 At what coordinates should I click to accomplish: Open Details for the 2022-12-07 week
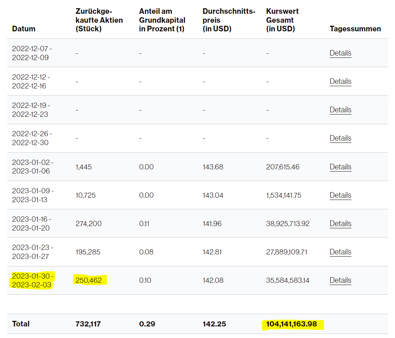(x=340, y=53)
